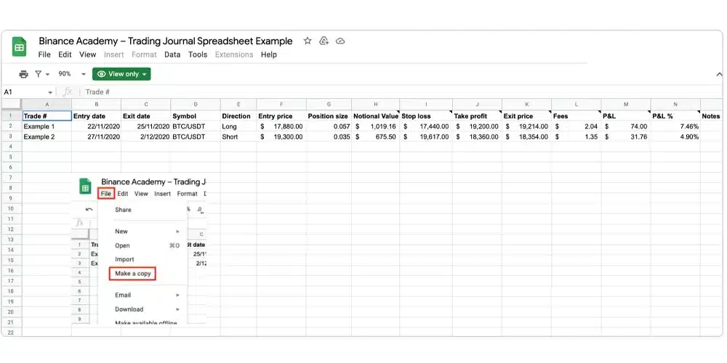Check the cloud document status icon
Screen dimensions: 727x363
pyautogui.click(x=340, y=41)
